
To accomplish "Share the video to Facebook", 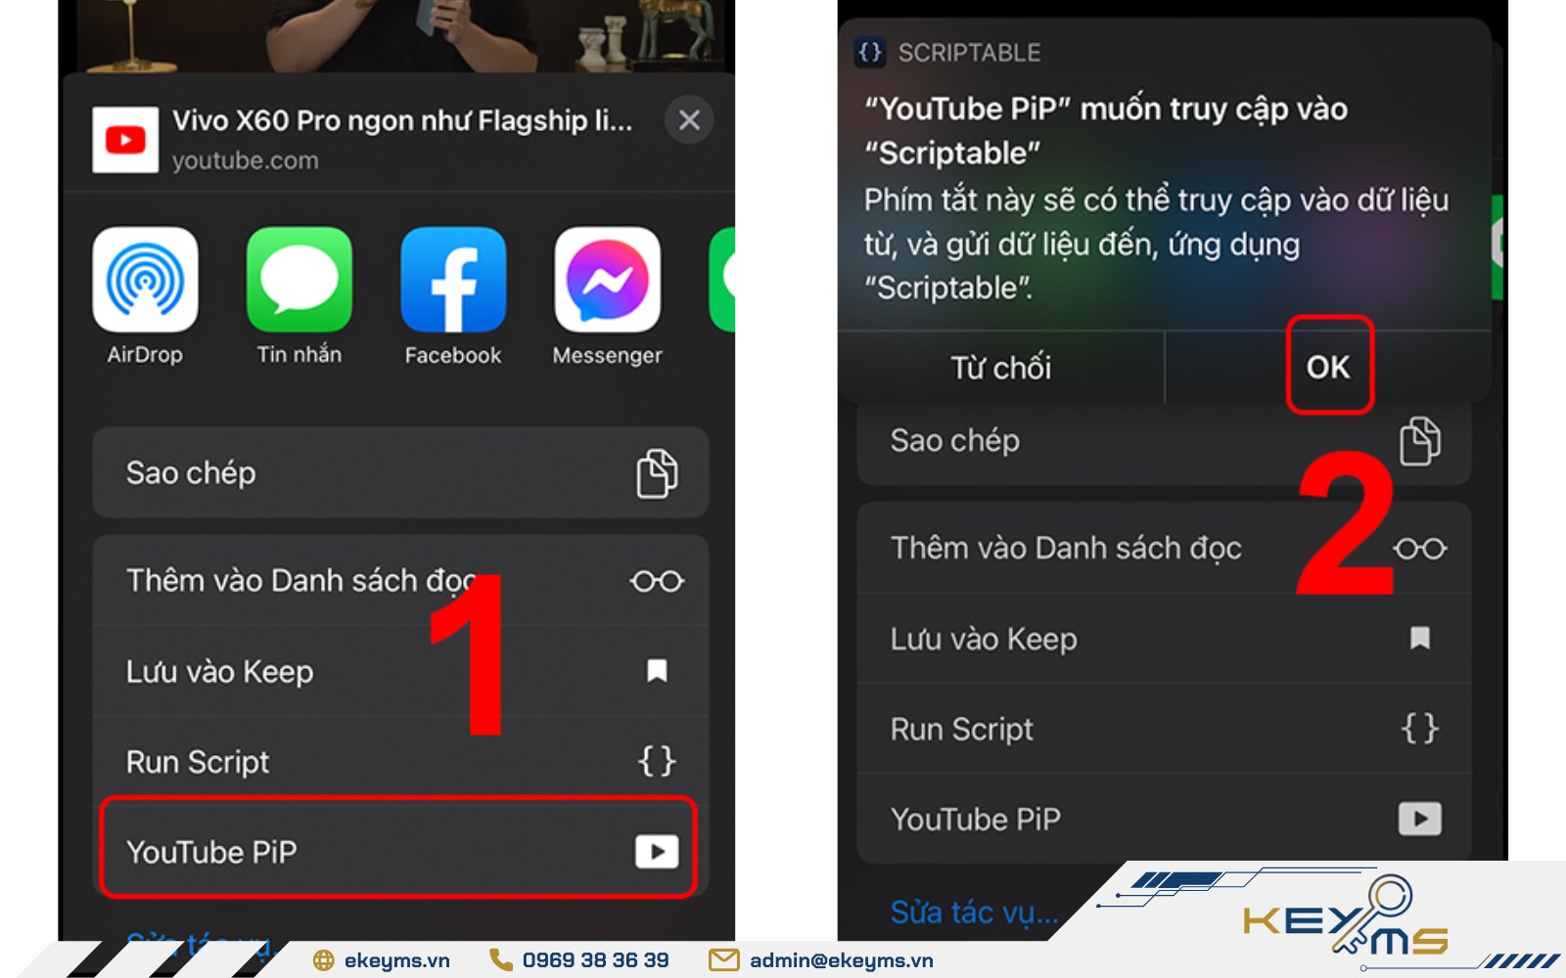I will pos(453,280).
